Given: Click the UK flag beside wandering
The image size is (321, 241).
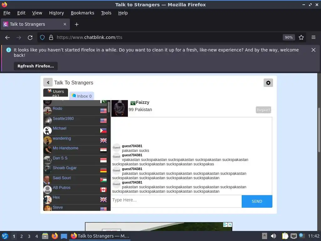Looking at the screenshot, I should pos(103,140).
